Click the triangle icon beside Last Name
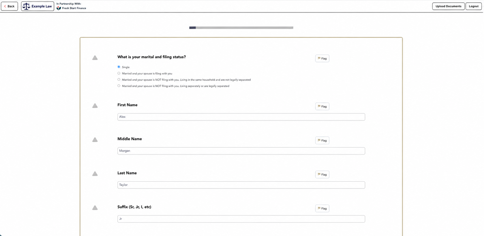484x236 pixels. pyautogui.click(x=95, y=174)
